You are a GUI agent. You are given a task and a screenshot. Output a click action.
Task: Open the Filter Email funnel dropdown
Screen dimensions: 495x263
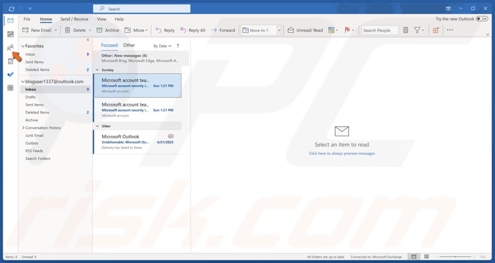tap(419, 30)
